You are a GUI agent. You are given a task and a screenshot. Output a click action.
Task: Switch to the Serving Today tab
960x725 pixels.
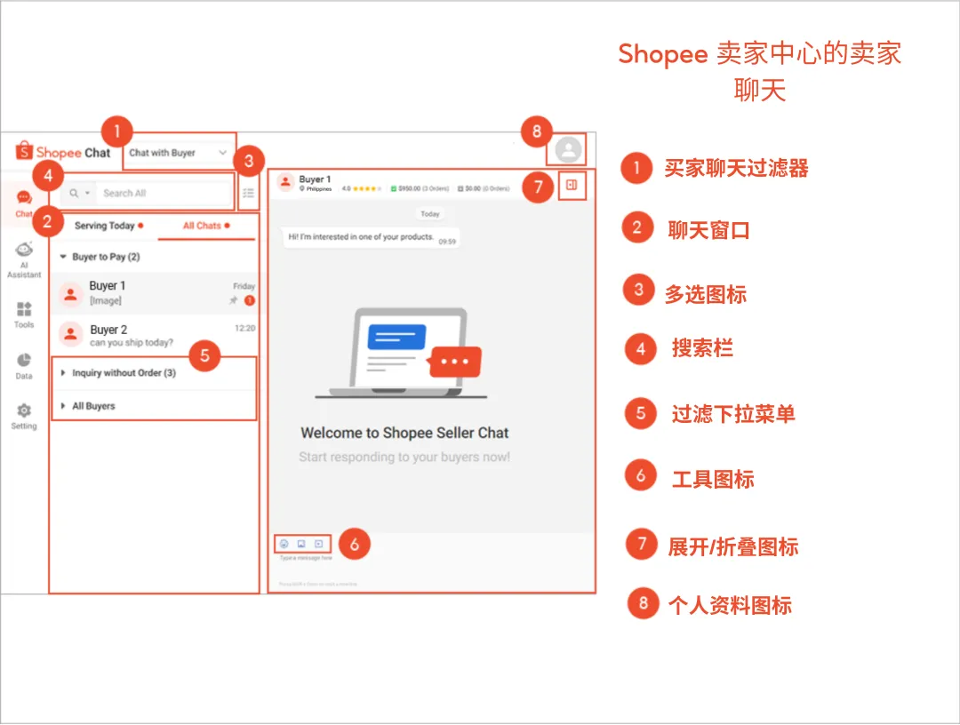(x=108, y=226)
